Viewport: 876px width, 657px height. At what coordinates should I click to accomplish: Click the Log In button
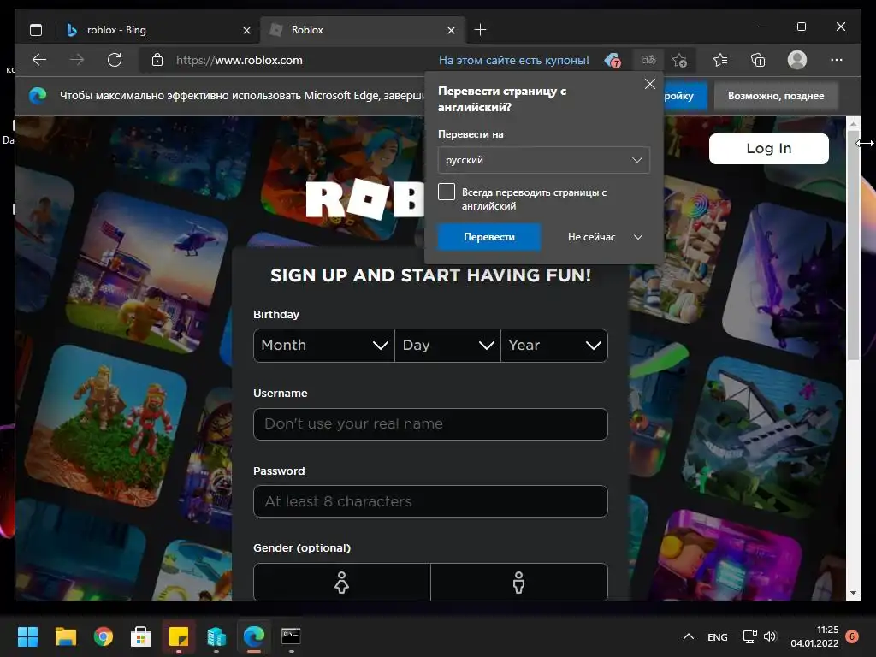pyautogui.click(x=769, y=149)
